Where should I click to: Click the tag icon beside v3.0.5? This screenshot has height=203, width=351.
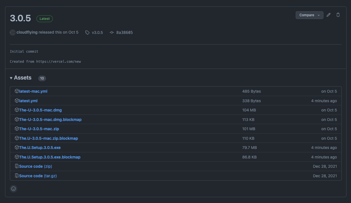coord(87,32)
